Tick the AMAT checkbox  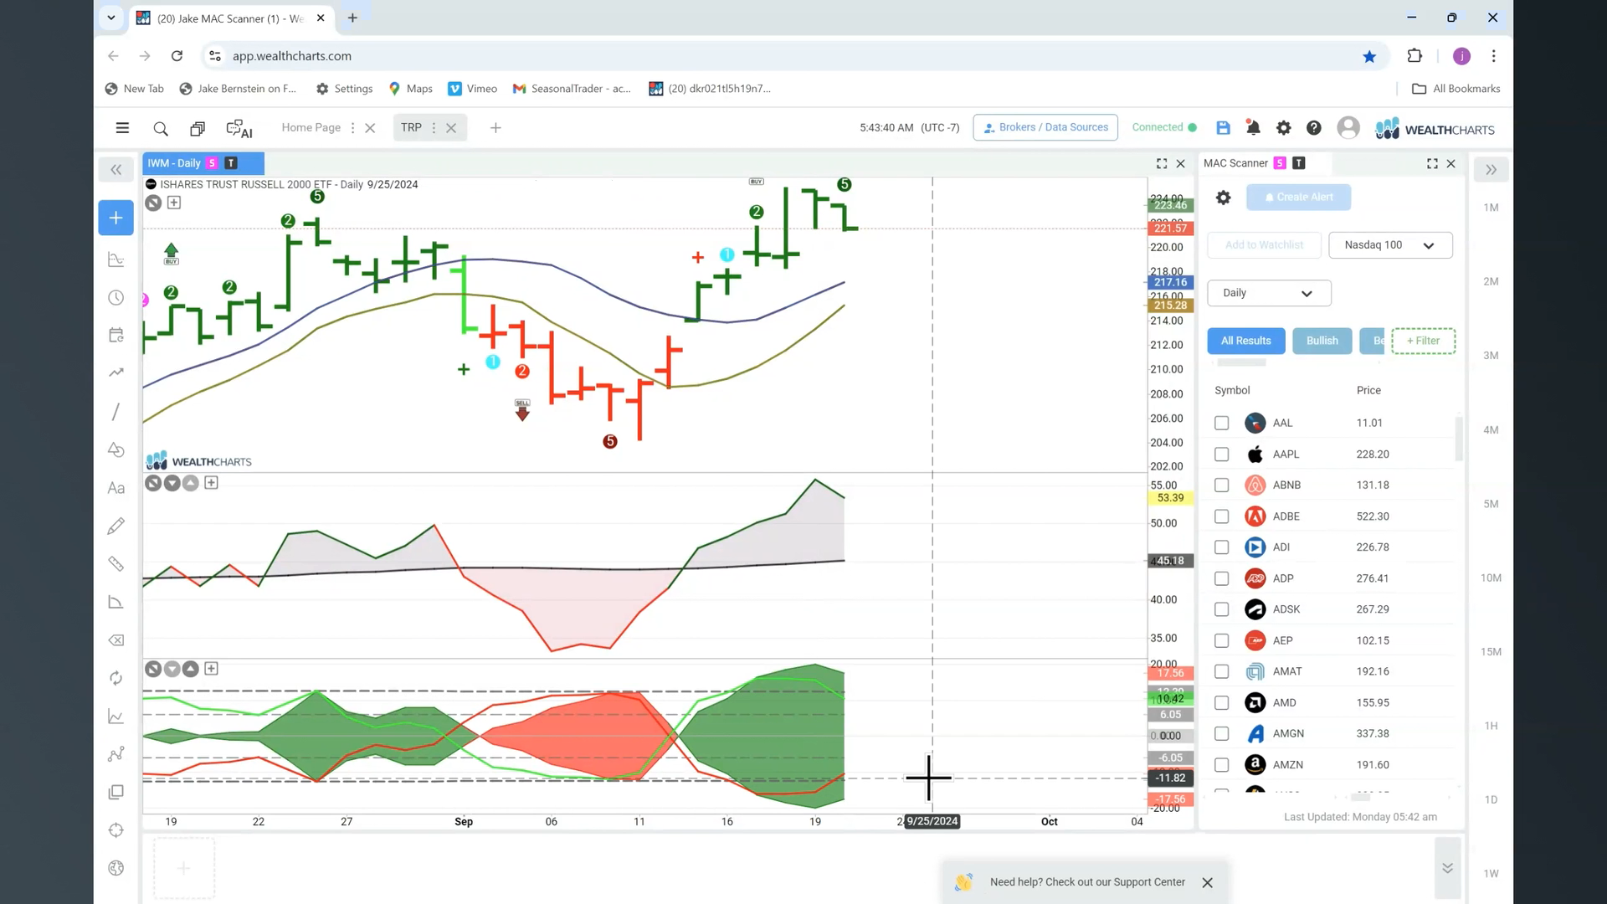[x=1221, y=671]
